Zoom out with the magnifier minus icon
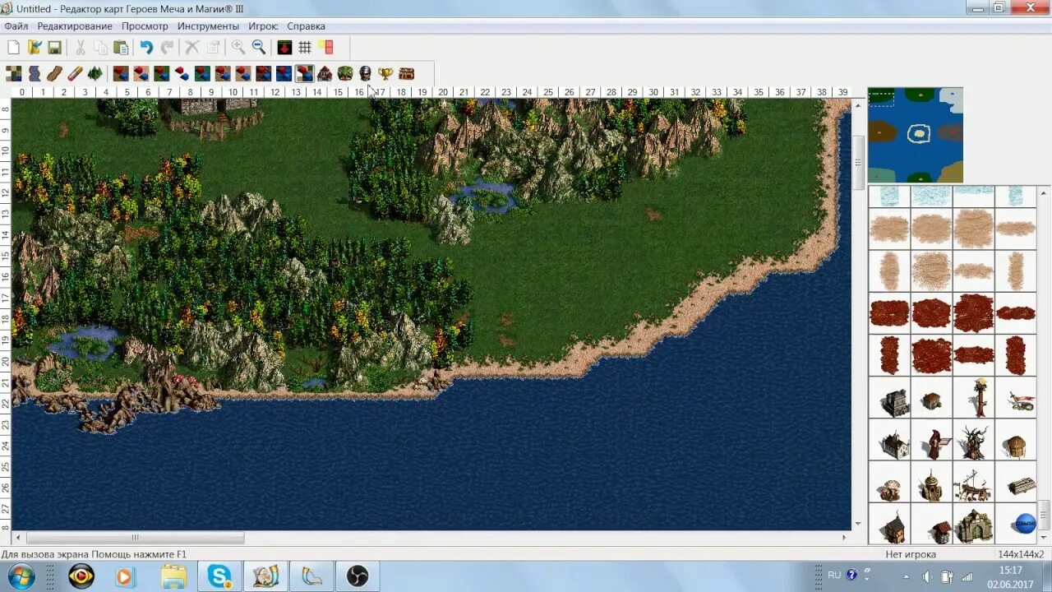This screenshot has height=592, width=1052. pyautogui.click(x=258, y=47)
